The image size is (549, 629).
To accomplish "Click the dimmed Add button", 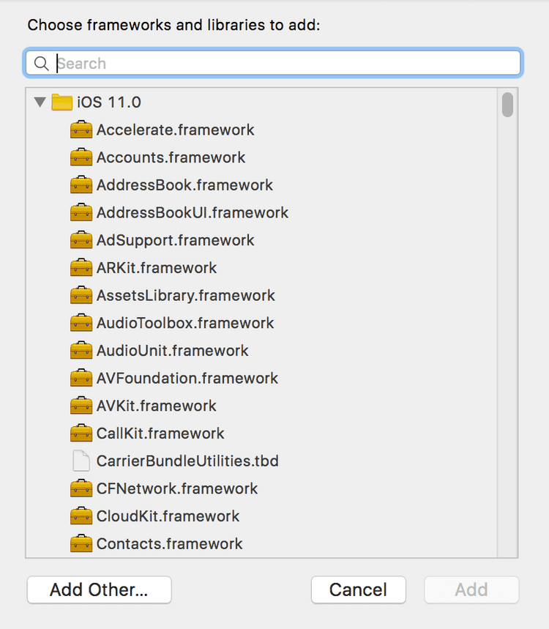I will click(x=471, y=589).
